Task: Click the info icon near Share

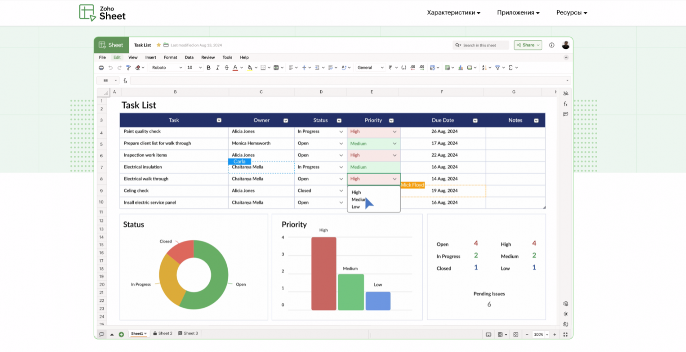Action: [x=552, y=45]
